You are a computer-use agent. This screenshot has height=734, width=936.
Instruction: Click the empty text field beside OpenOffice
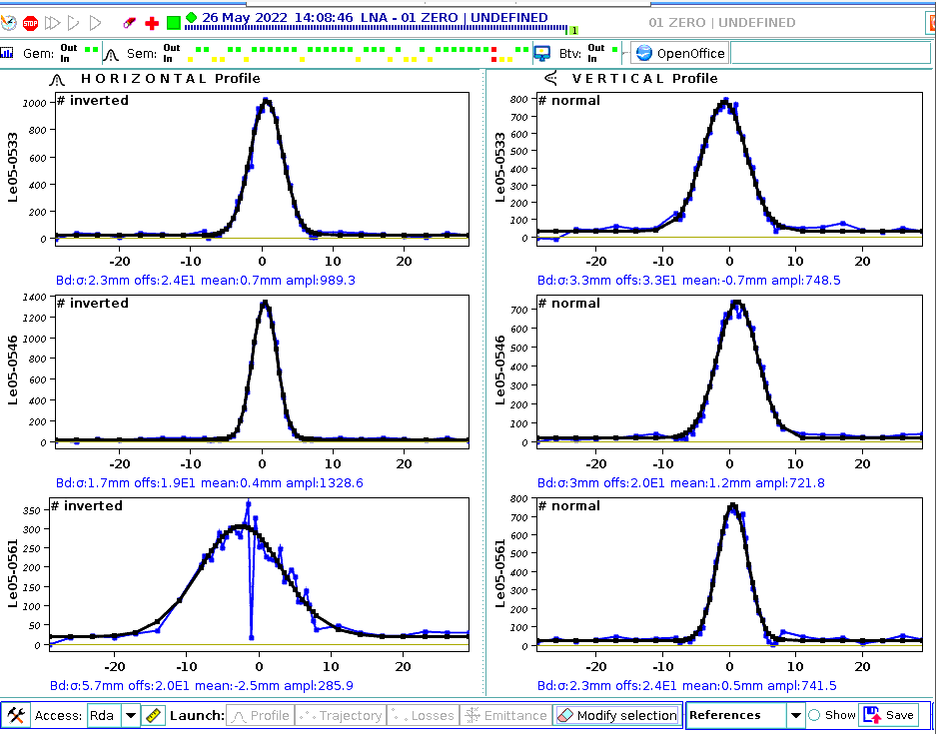[x=830, y=53]
